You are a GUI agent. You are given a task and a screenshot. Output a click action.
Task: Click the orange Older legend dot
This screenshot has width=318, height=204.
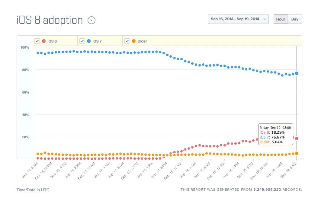pos(134,41)
